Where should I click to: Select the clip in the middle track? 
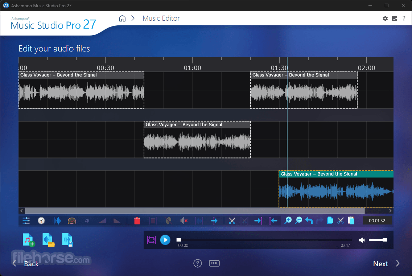point(197,140)
